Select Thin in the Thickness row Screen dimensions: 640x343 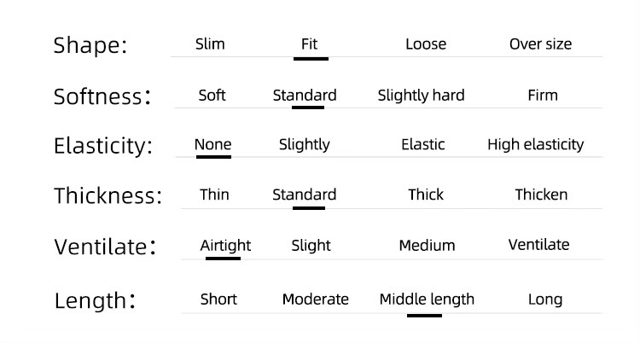pos(214,195)
